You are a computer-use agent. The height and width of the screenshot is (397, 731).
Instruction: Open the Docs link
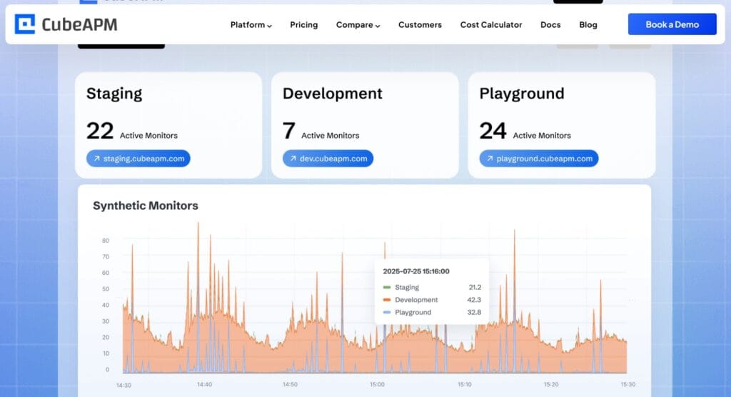point(550,25)
